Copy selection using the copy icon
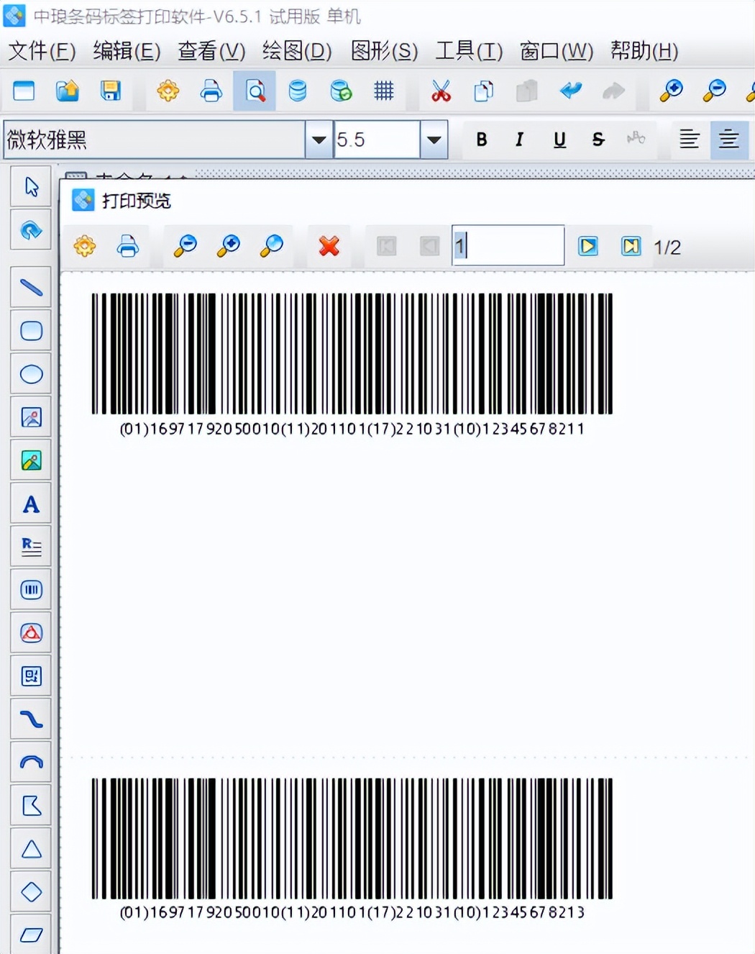The image size is (755, 954). click(484, 91)
